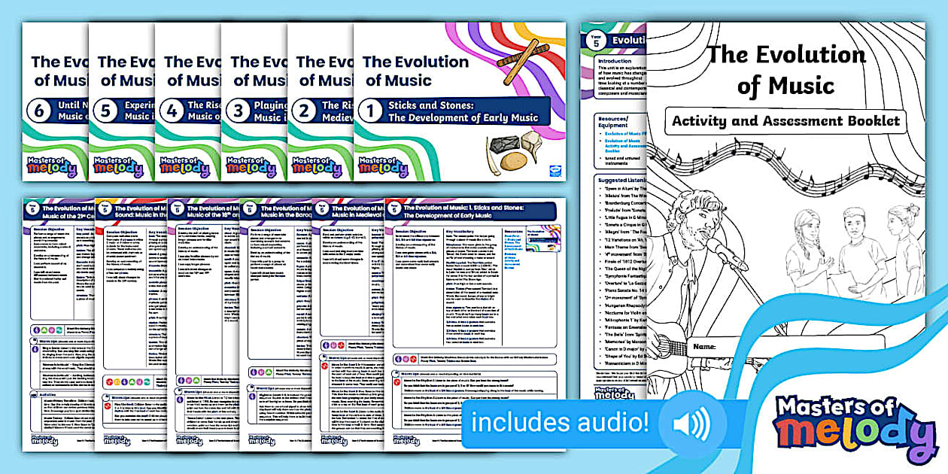Click the red warm-up alert icon on lesson plan

click(397, 381)
